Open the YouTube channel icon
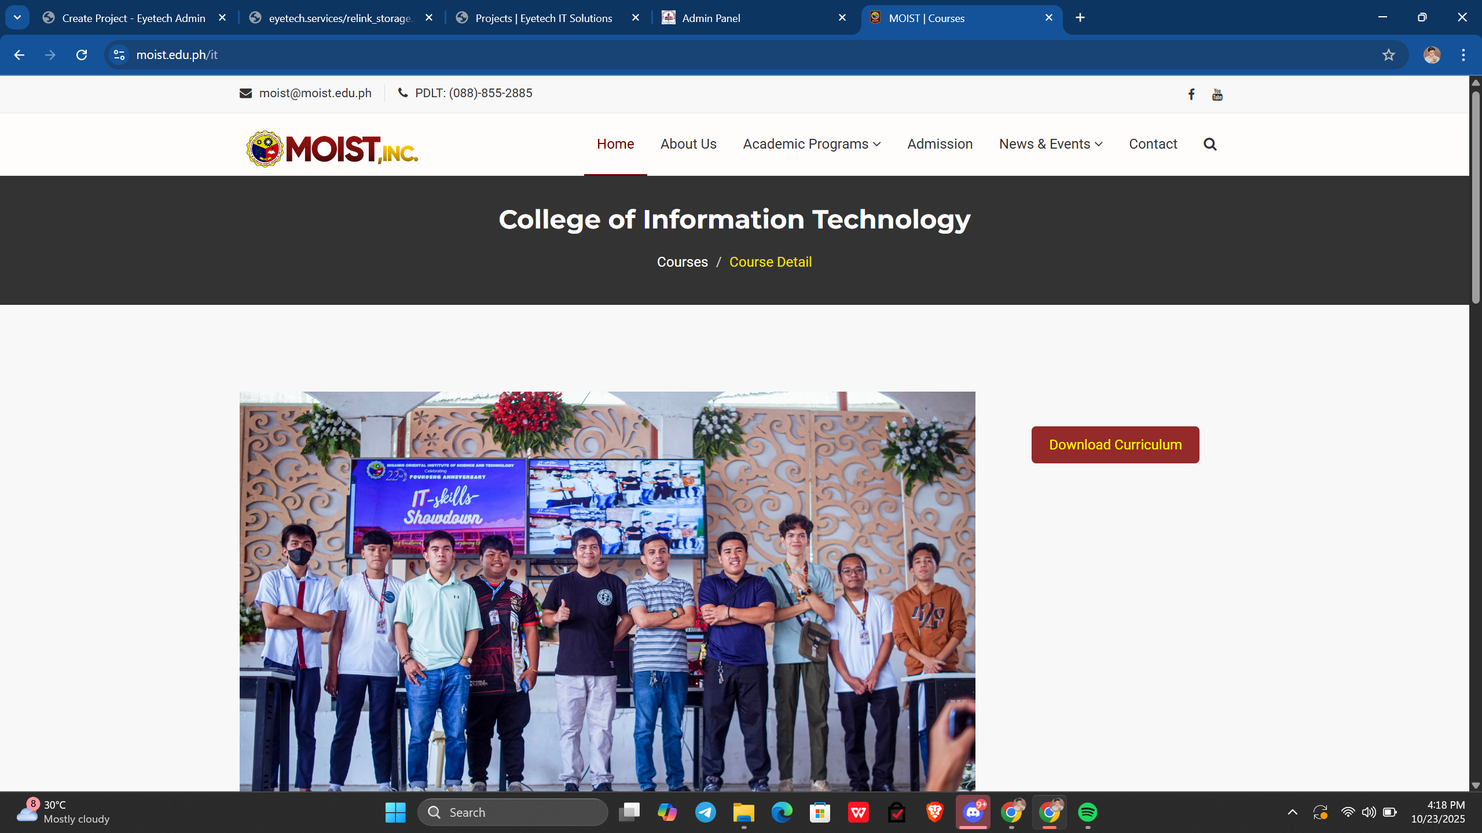The image size is (1482, 833). pyautogui.click(x=1217, y=94)
